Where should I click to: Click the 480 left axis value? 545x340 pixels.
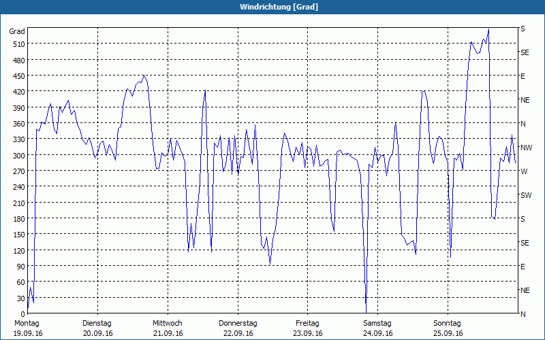pos(19,61)
